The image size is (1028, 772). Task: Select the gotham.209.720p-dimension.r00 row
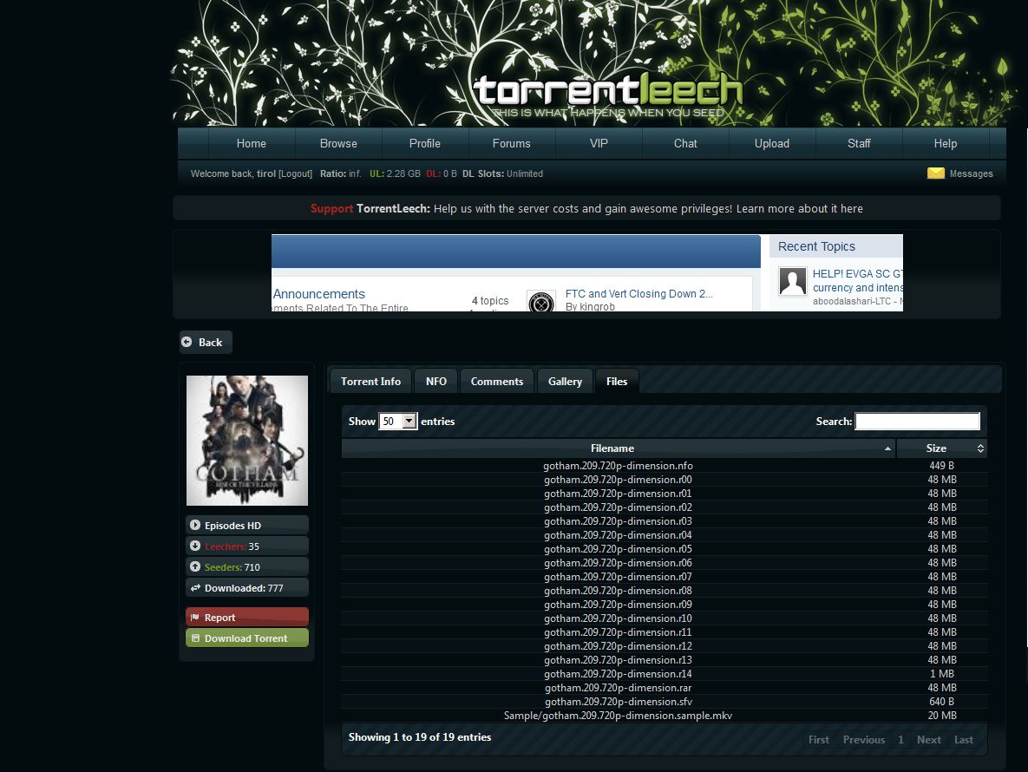coord(665,479)
